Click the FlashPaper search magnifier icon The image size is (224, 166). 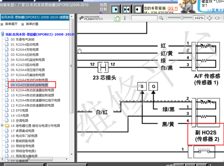coord(161,18)
